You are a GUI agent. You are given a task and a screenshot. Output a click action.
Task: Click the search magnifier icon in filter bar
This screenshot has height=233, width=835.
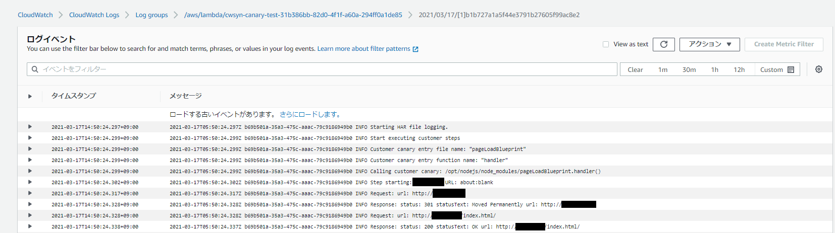click(x=35, y=69)
